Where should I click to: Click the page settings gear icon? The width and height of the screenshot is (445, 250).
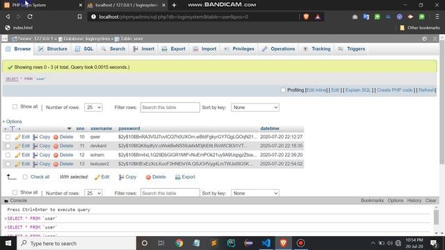pos(425,39)
